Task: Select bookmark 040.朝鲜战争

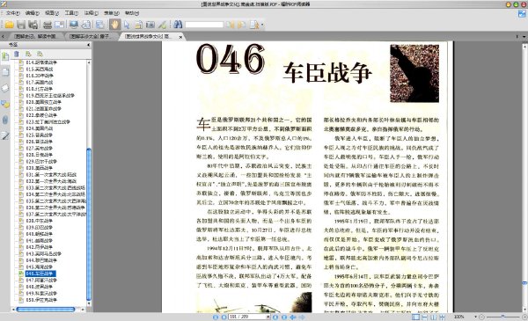Action: pos(40,234)
